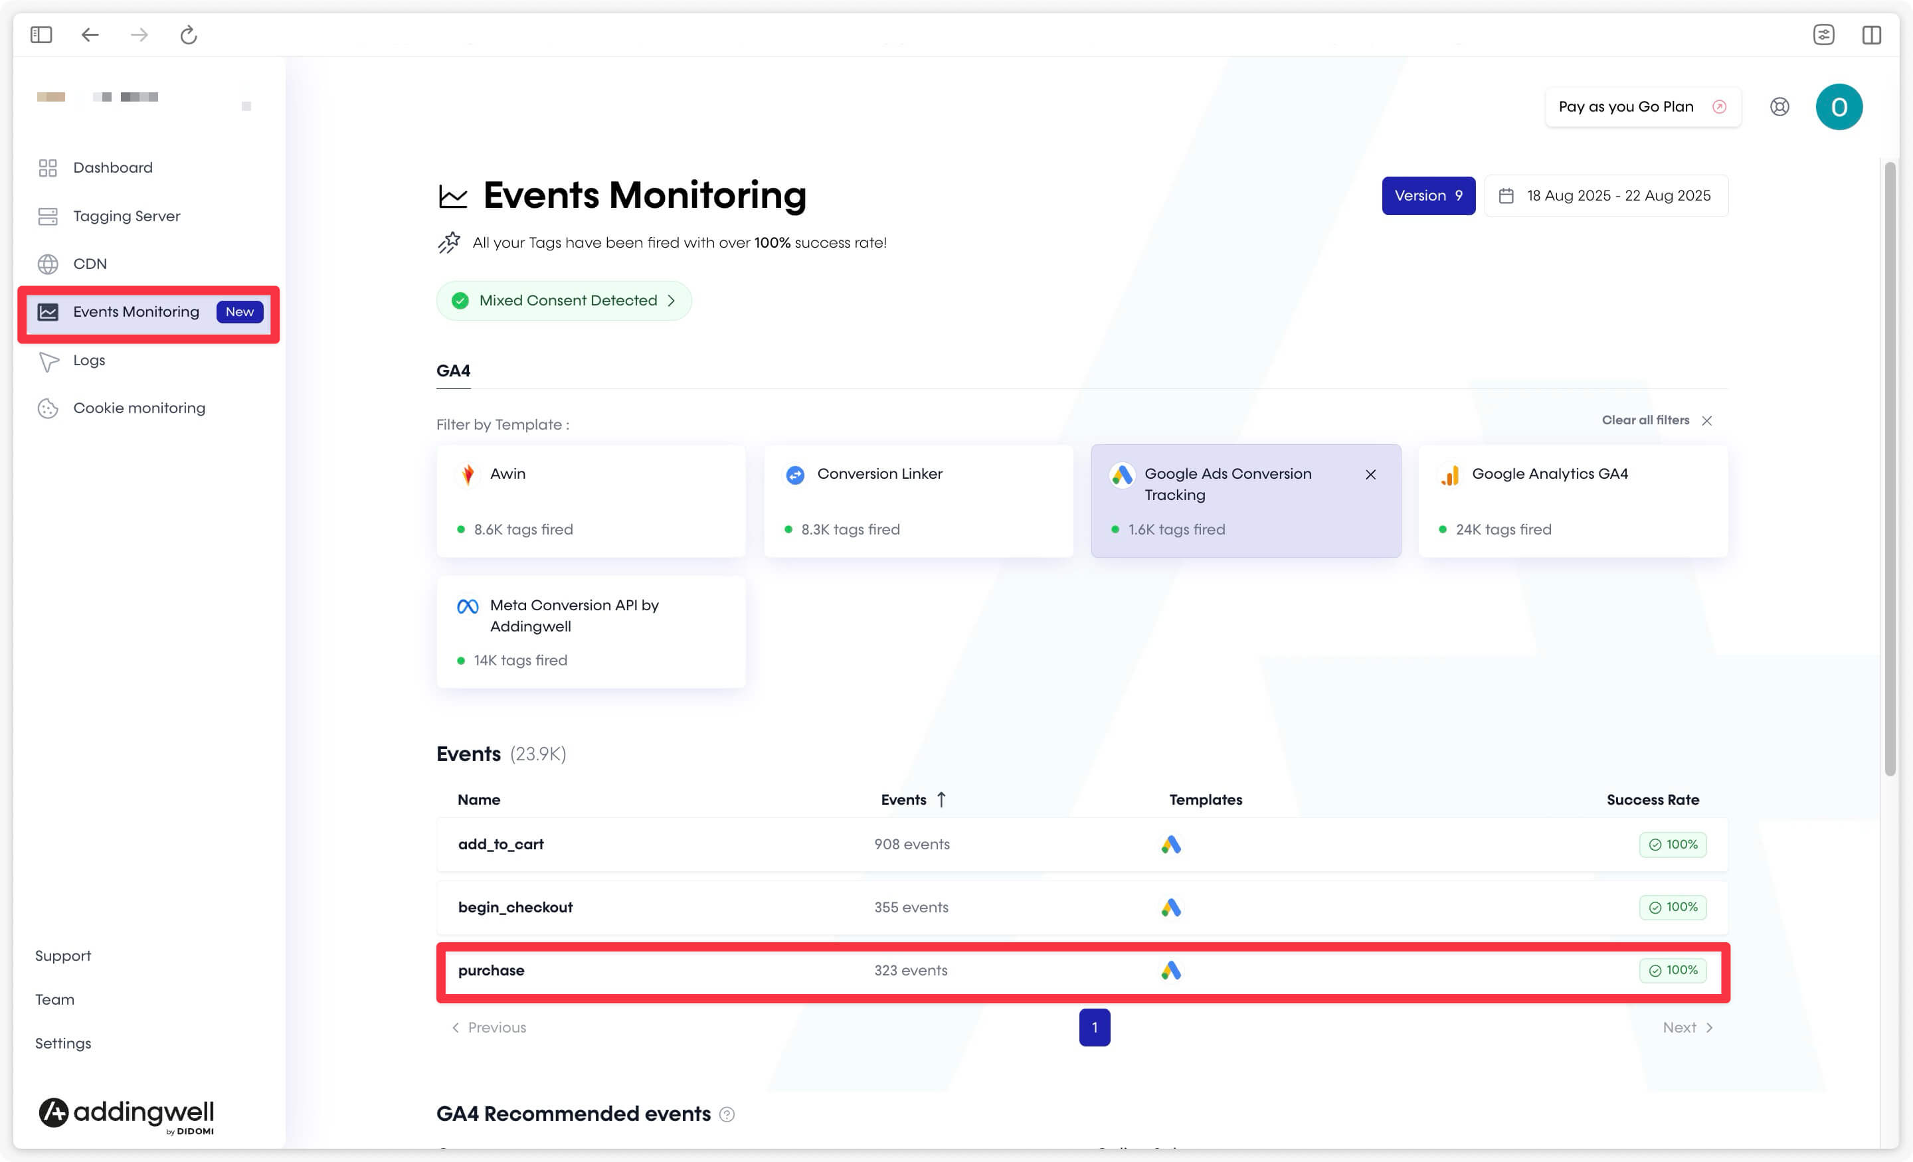Open the help lifebuoy icon

coord(1779,107)
